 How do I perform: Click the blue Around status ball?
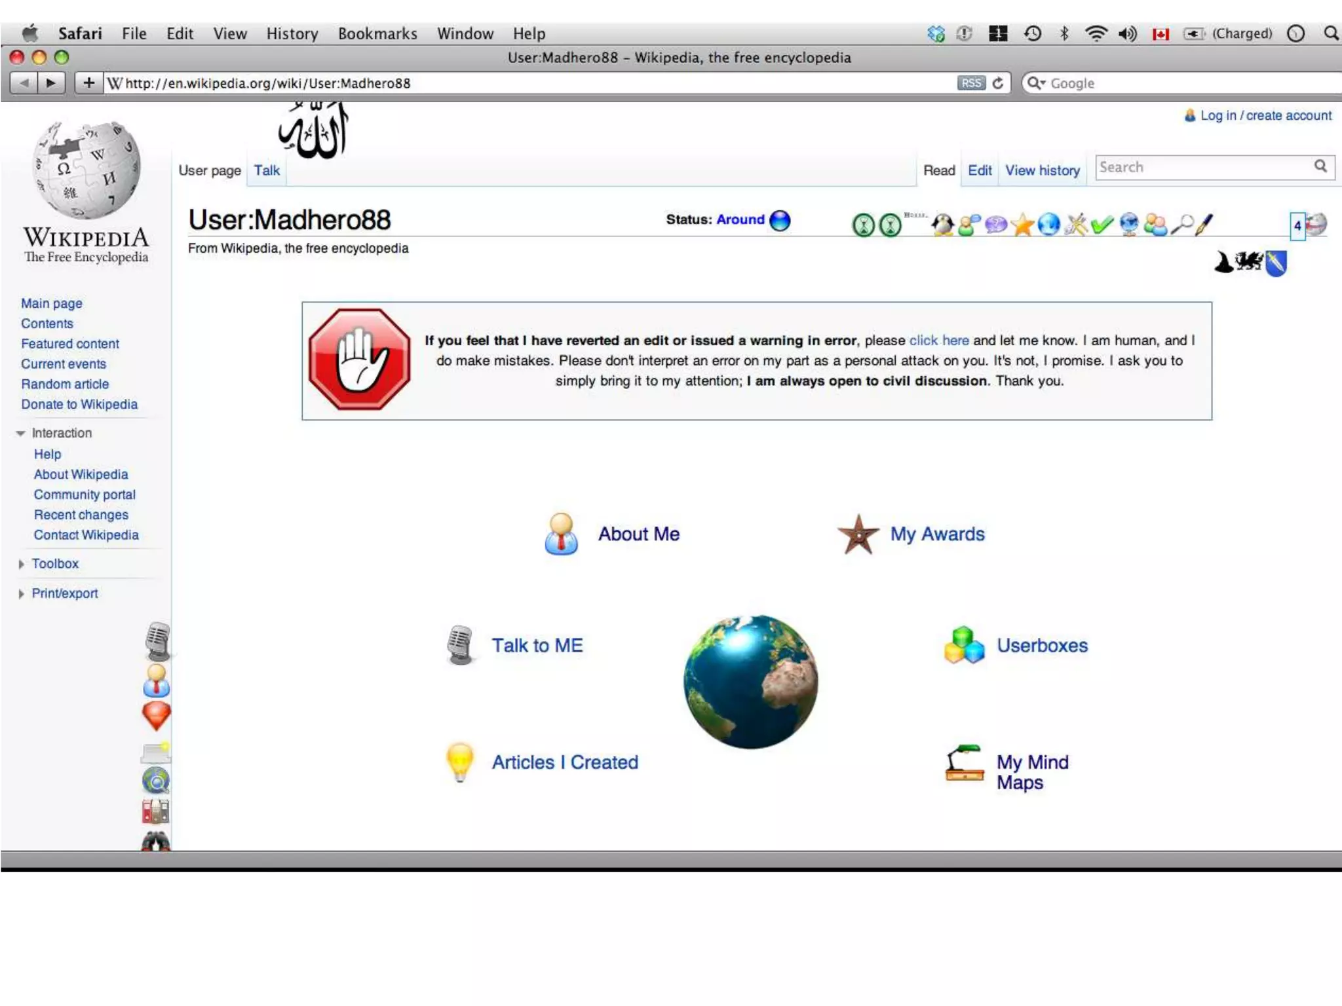click(x=780, y=221)
